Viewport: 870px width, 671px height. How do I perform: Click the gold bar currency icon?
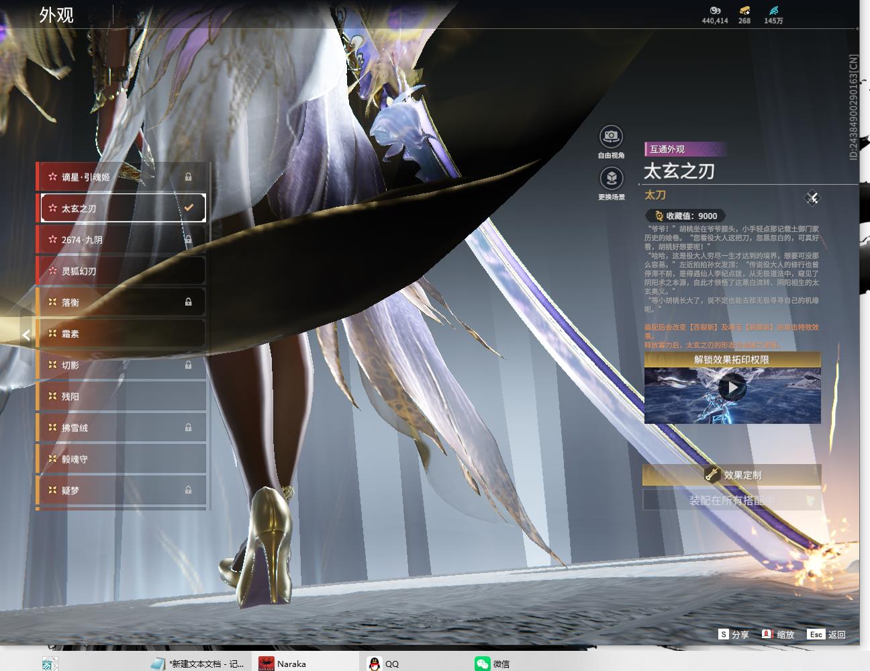(744, 10)
